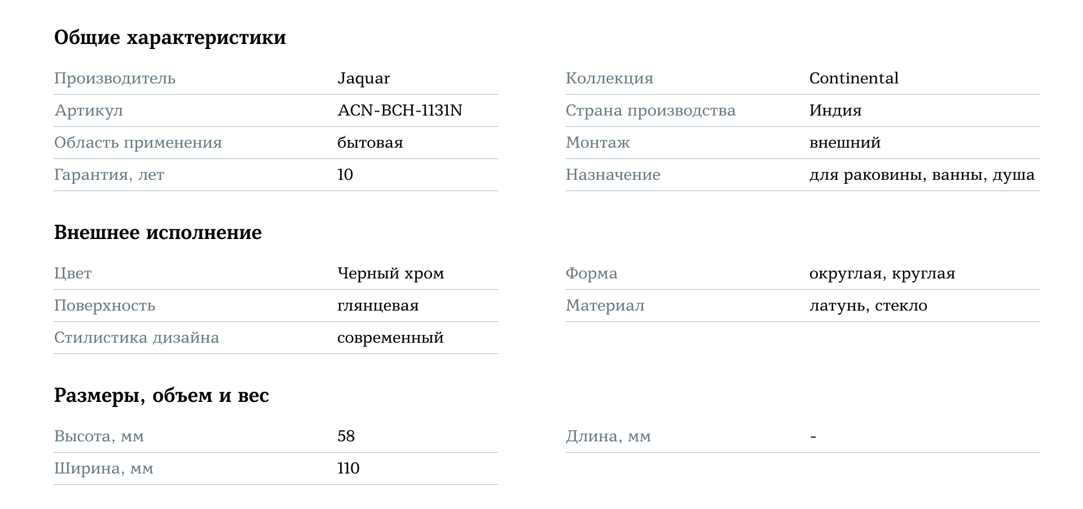Click the country value Индия
This screenshot has width=1083, height=509.
click(835, 110)
